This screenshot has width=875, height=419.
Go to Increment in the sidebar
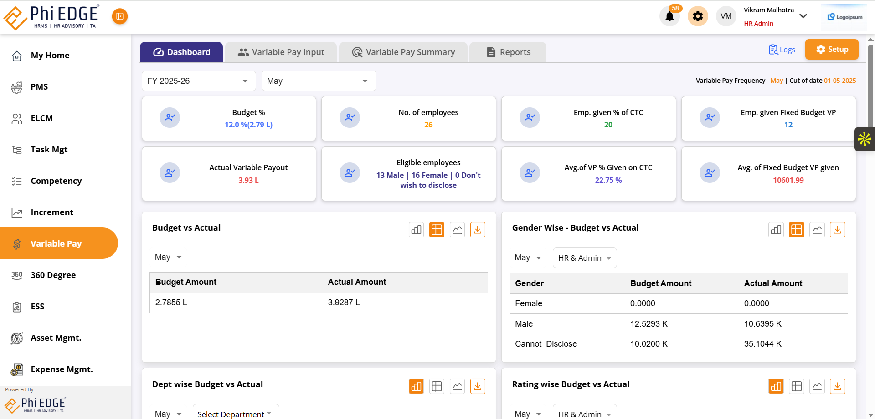coord(52,212)
